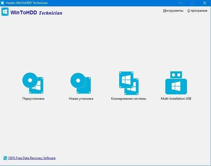211x166 pixels.
Task: Click the magnifier icon beside recovery link
Action: pyautogui.click(x=5, y=158)
